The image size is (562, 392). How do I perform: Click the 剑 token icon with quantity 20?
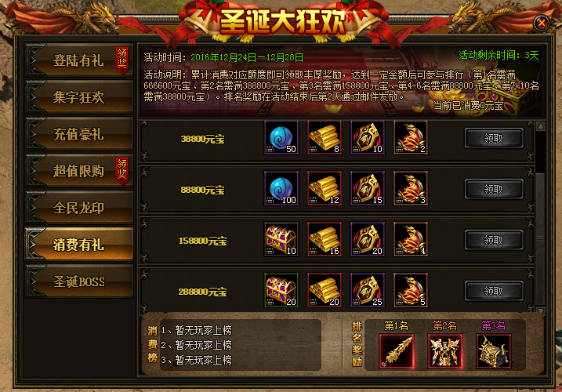click(x=368, y=240)
